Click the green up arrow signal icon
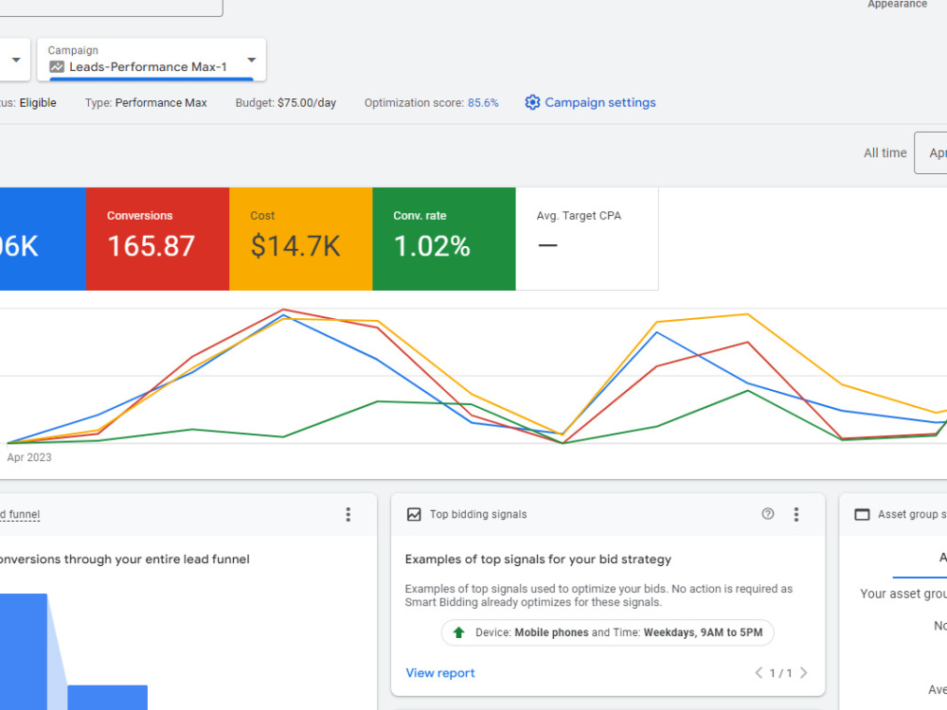The image size is (947, 710). 458,632
